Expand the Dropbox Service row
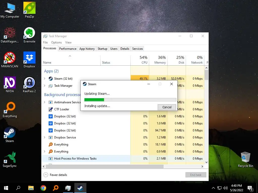Screen dimensions: 258x193 [x=45, y=137]
